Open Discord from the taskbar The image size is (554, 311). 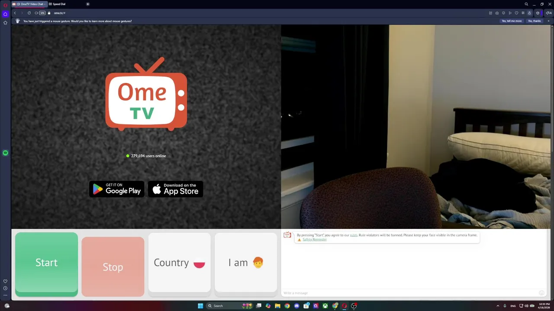[x=296, y=306]
